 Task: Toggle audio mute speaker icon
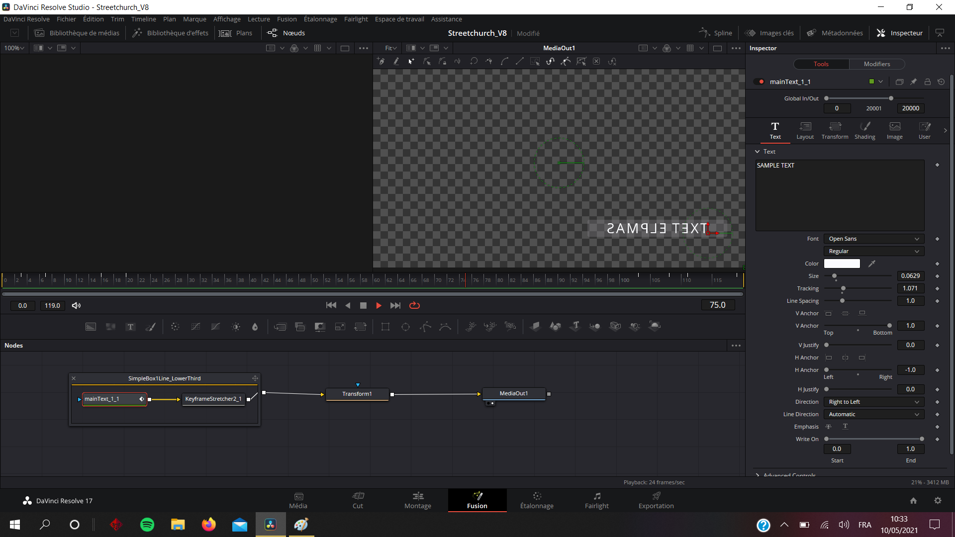point(76,305)
